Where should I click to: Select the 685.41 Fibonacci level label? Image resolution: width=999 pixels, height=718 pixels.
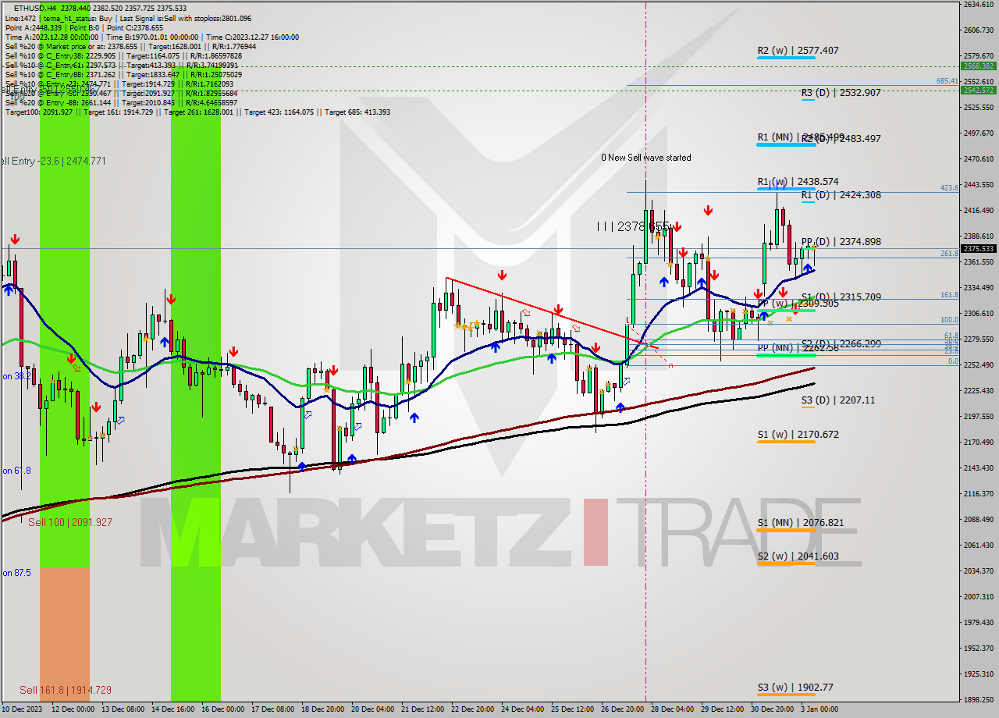point(947,81)
